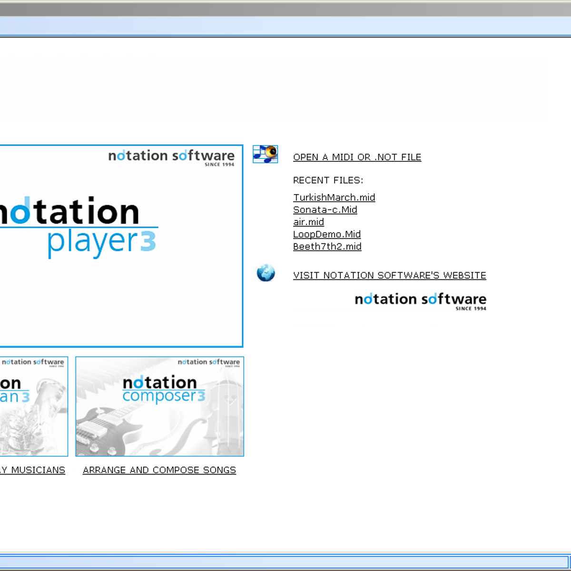This screenshot has height=571, width=571.
Task: Click the Notation Player 3 banner
Action: click(121, 246)
